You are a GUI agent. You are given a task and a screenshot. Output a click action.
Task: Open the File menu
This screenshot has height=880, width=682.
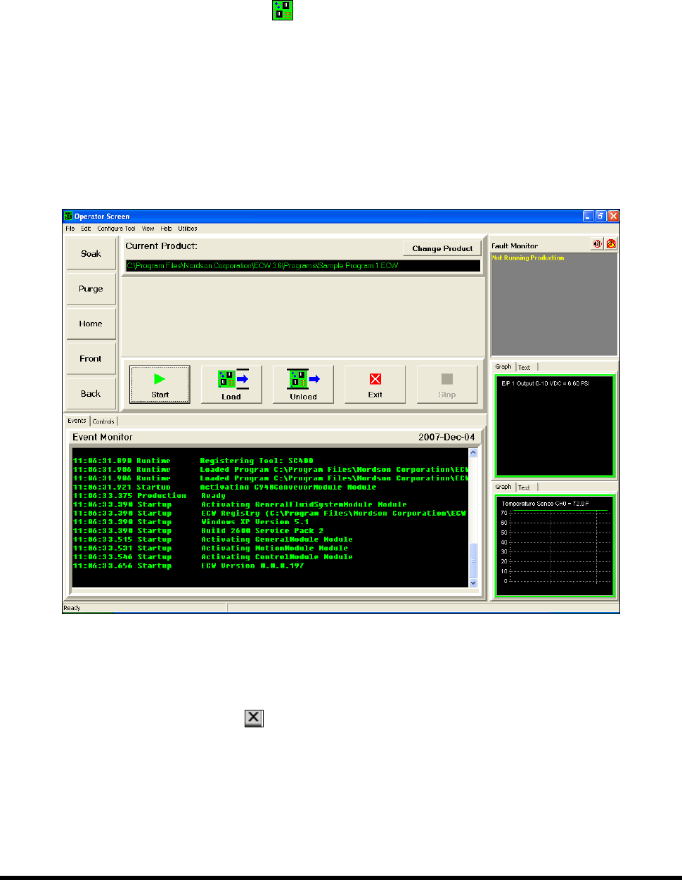coord(70,229)
